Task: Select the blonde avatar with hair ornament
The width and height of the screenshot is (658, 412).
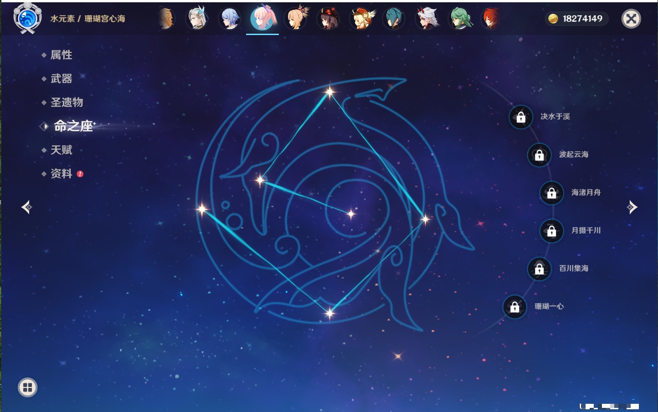Action: 296,19
